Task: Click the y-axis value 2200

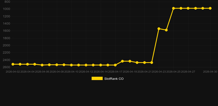Action: pyautogui.click(x=6, y=52)
